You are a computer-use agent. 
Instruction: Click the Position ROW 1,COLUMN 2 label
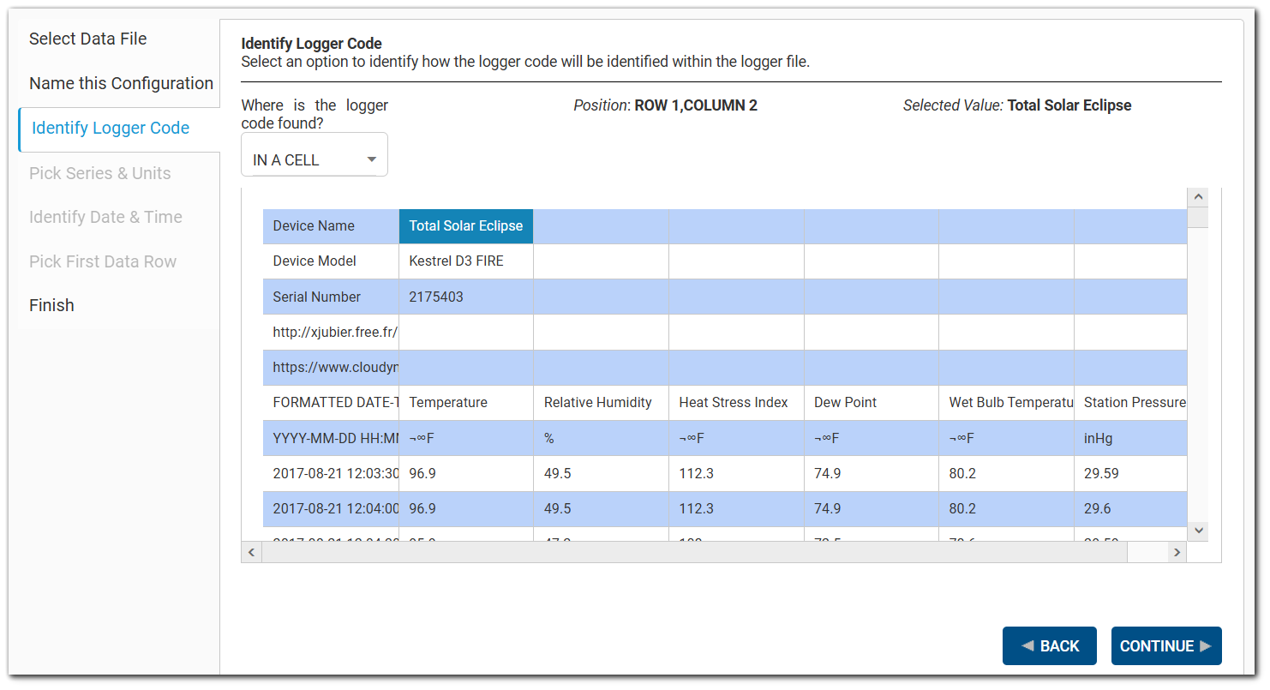(665, 105)
